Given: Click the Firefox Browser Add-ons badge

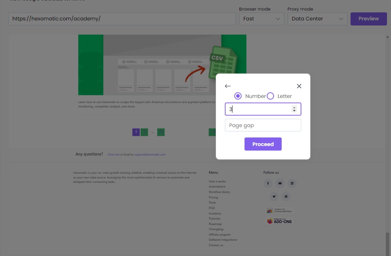Looking at the screenshot, I should click(x=279, y=221).
